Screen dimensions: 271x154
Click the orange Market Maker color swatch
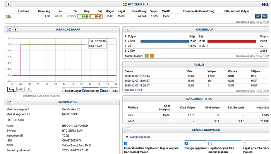point(152,56)
